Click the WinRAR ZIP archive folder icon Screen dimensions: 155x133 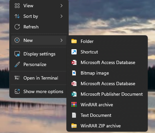(x=74, y=126)
